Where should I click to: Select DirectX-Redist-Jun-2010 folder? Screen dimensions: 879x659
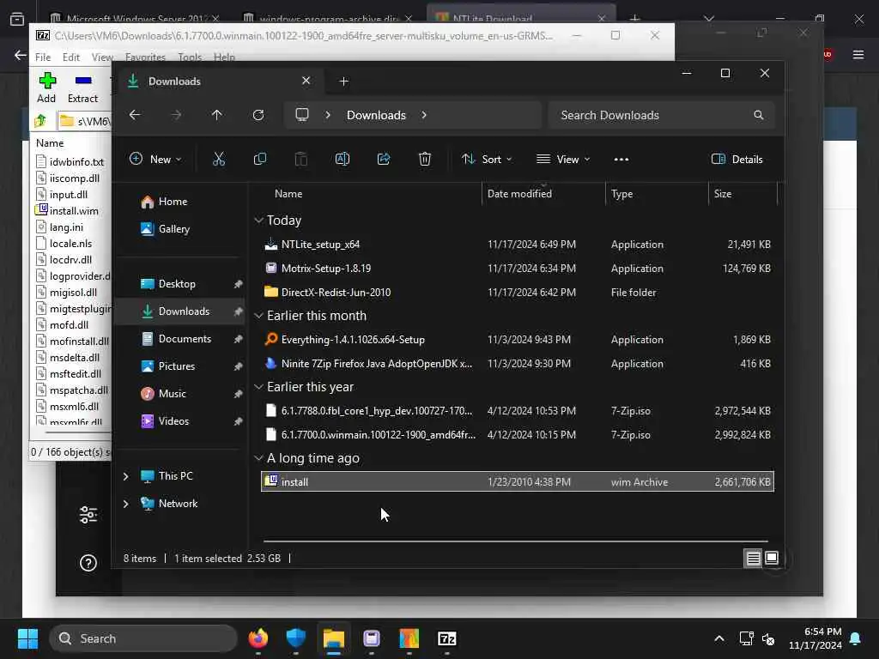(518, 292)
